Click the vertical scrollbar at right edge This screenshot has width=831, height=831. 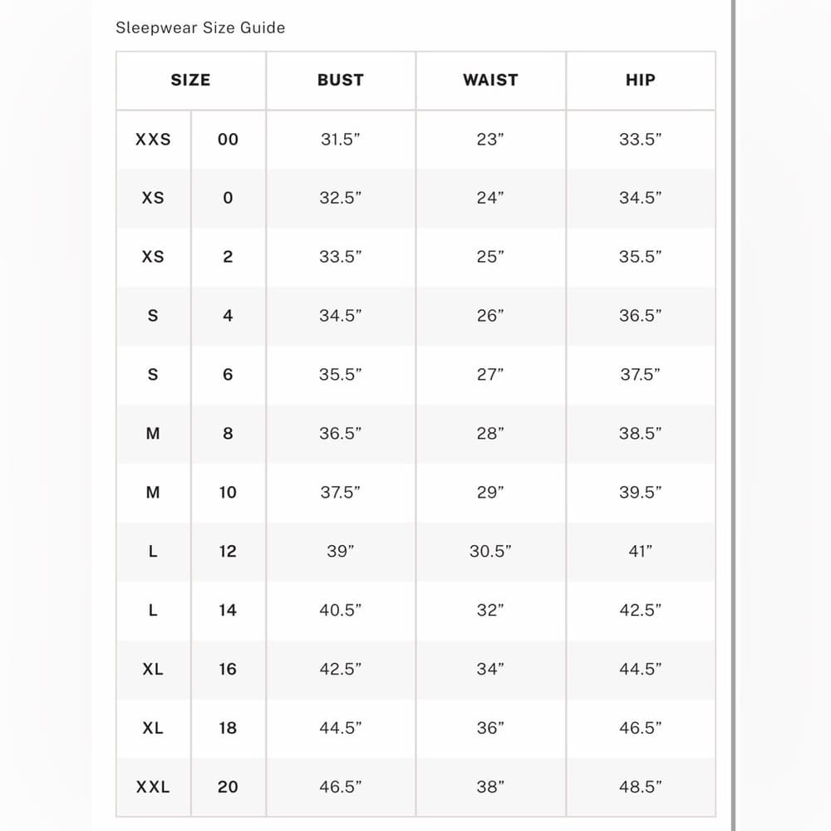734,415
